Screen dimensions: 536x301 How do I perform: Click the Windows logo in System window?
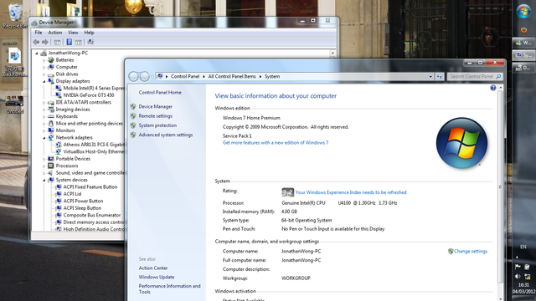[x=461, y=143]
